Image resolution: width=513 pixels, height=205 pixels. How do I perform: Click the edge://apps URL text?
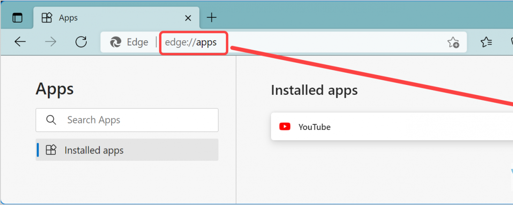click(191, 42)
